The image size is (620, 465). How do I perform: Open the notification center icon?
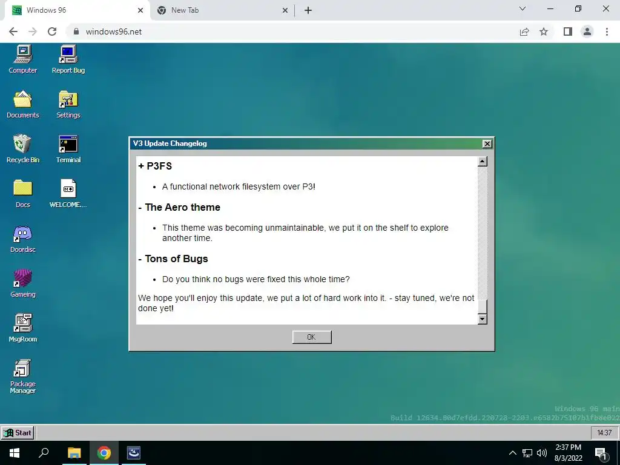click(601, 453)
